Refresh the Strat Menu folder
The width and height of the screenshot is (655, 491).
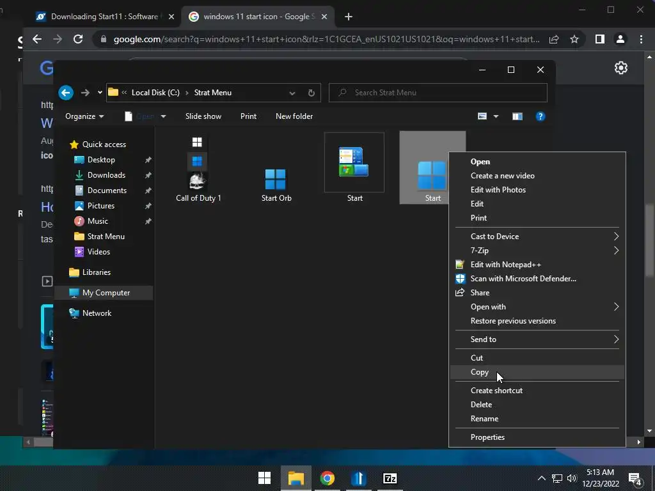coord(312,93)
